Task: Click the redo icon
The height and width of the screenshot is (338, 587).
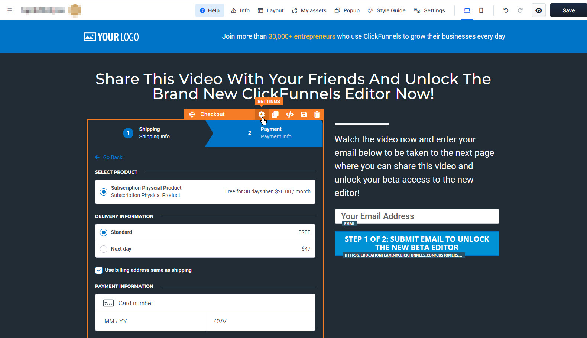Action: click(520, 10)
